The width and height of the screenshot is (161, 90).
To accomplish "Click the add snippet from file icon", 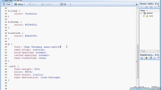I will 150,58.
